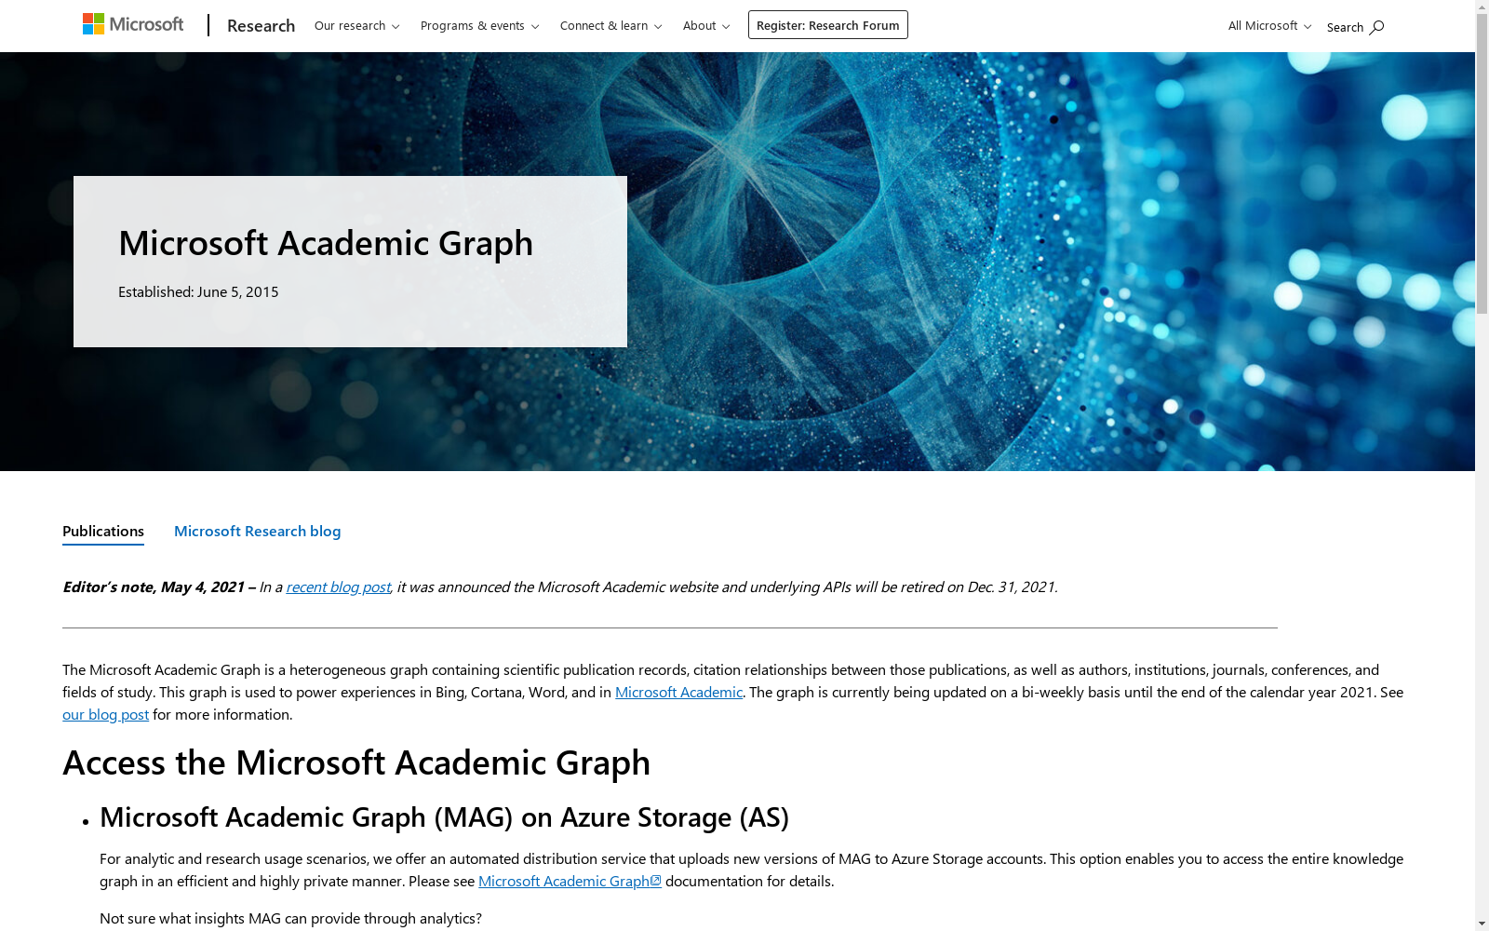This screenshot has height=931, width=1489.
Task: Click Editor's note, May 4, 2021 text
Action: pos(153,587)
